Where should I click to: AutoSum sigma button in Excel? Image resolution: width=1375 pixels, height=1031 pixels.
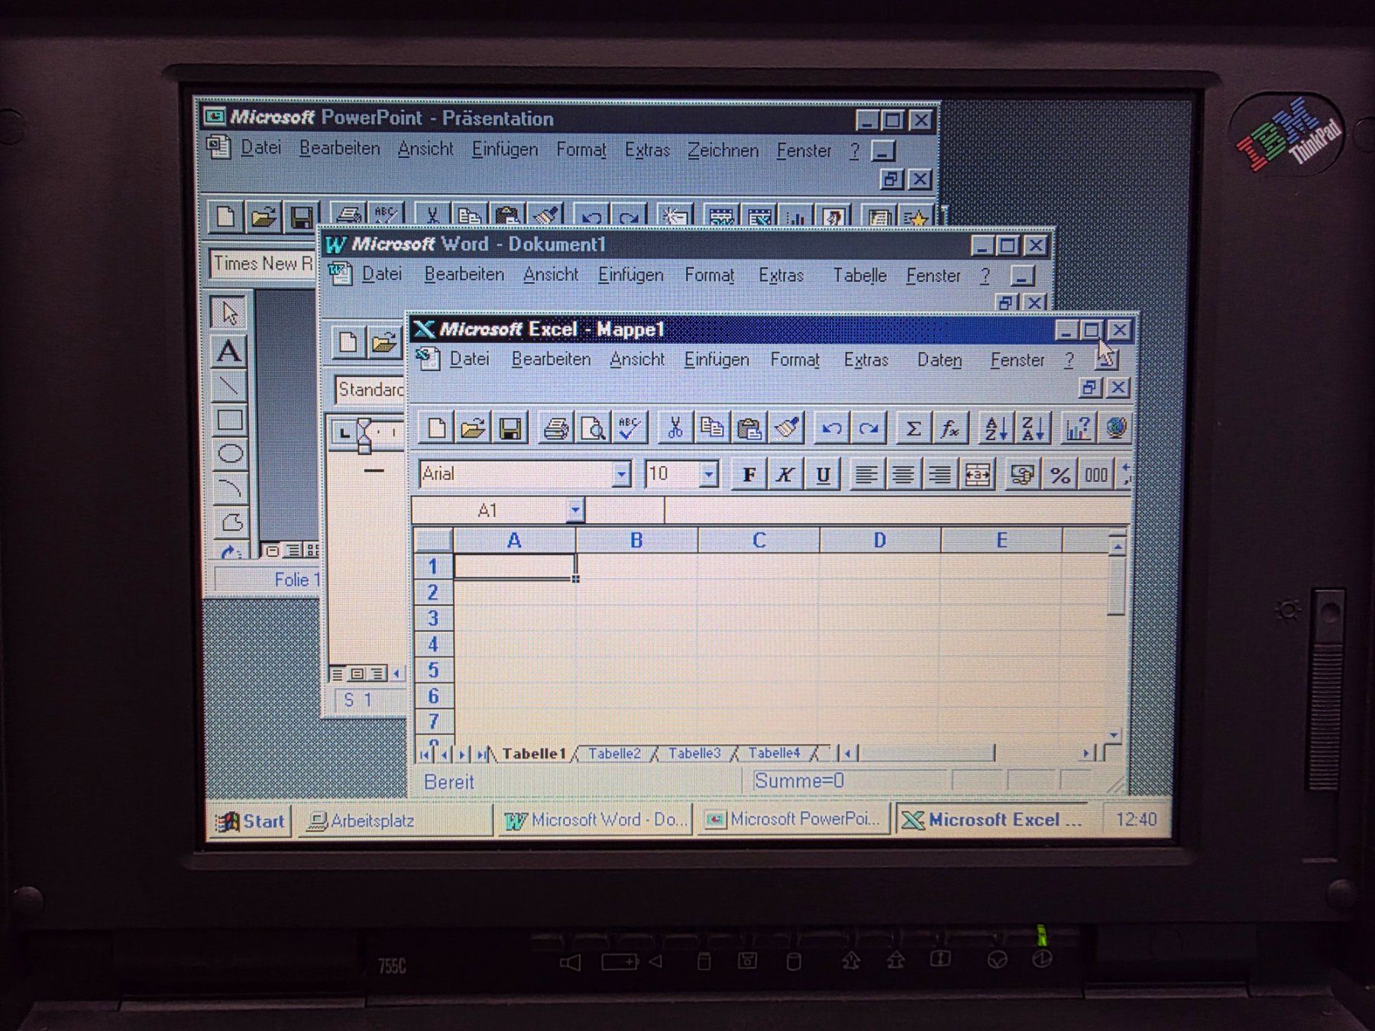(913, 428)
